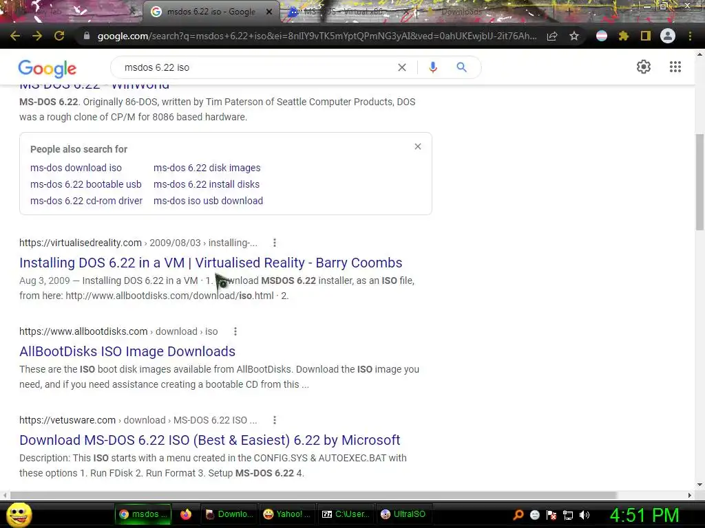Go to Google homepage via logo
Screen dimensions: 705x528
click(x=48, y=68)
